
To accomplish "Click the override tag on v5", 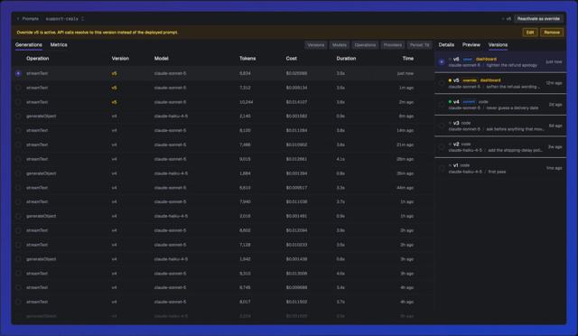I will point(470,80).
